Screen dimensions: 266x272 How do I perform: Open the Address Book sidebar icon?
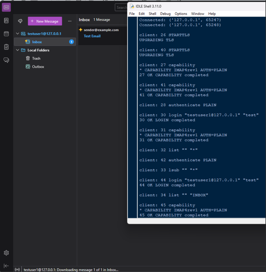click(6, 21)
